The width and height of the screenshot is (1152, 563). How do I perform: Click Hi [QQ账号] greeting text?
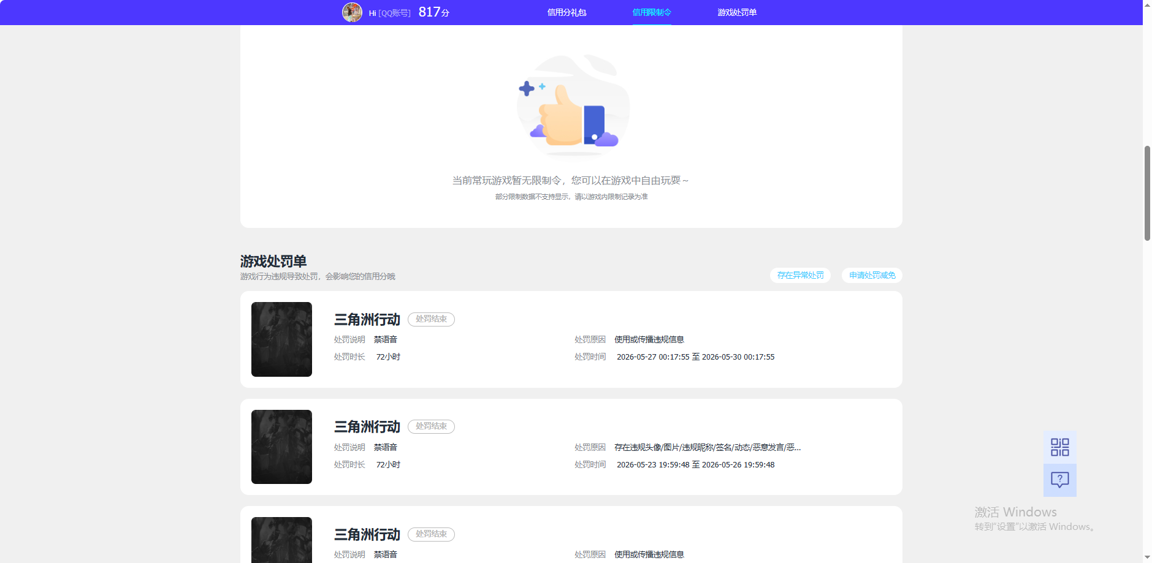click(x=389, y=13)
